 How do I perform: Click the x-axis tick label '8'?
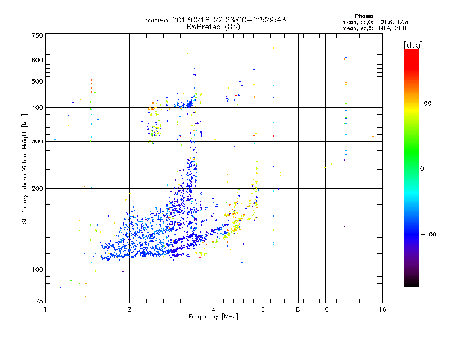(x=298, y=309)
